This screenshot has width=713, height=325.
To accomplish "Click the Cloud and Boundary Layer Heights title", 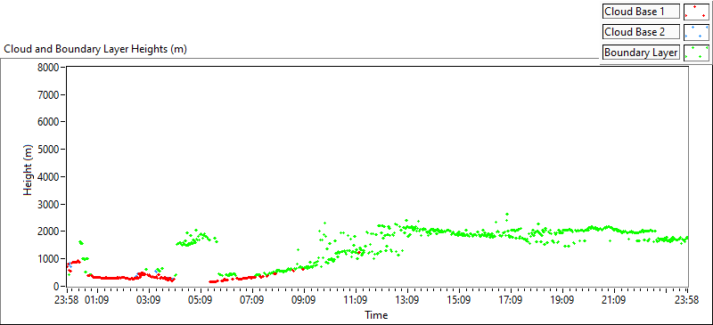I will coord(95,49).
